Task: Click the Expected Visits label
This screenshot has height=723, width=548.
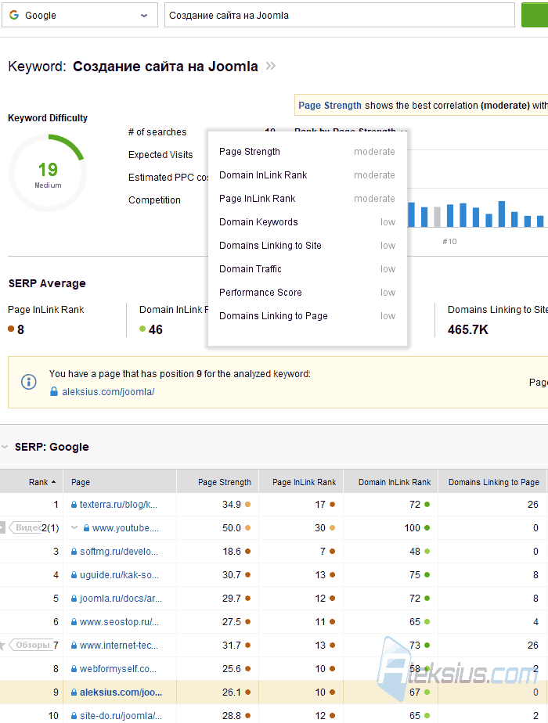Action: 160,155
